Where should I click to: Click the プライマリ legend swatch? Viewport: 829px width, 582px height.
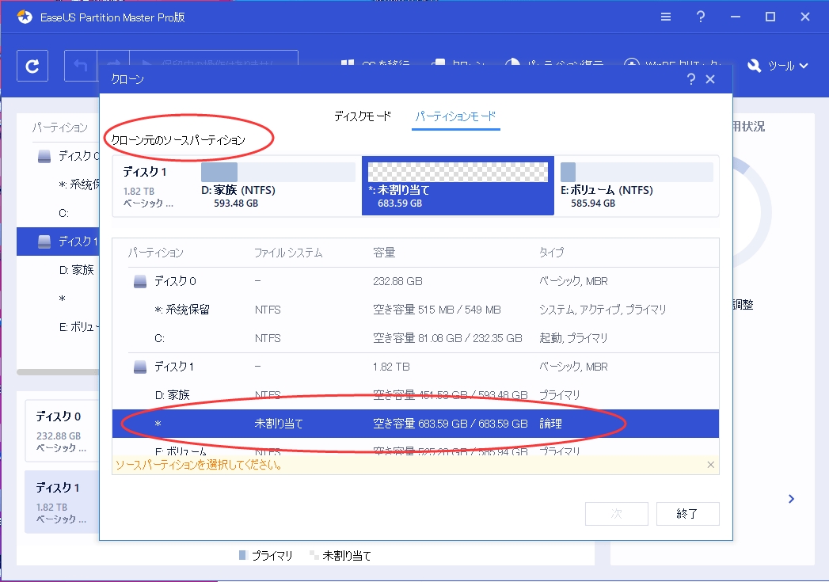[242, 555]
